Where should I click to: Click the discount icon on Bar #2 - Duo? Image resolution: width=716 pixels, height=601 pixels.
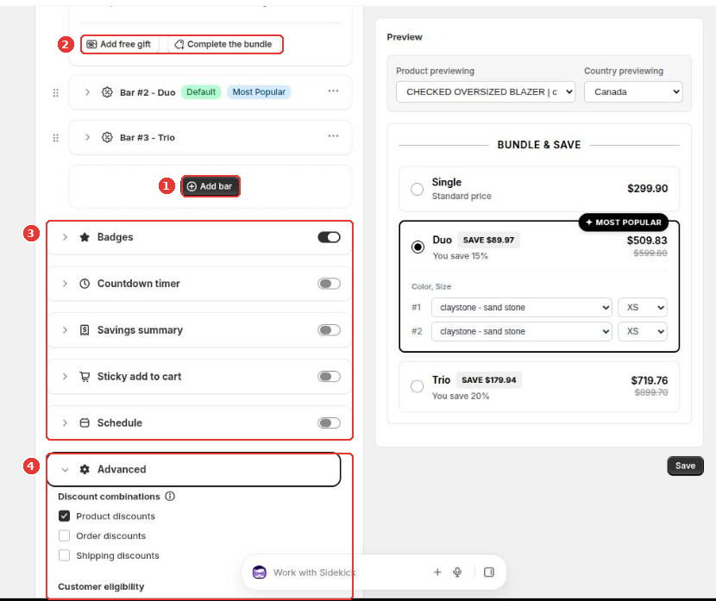[x=107, y=92]
